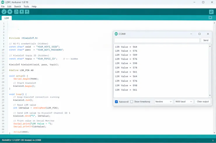This screenshot has width=216, height=143.
Task: Expand the tab options dropdown arrow
Action: (210, 18)
